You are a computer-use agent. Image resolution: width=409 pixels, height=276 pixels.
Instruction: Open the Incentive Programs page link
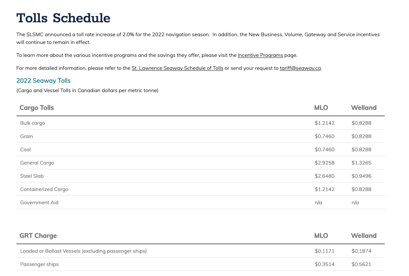point(260,55)
